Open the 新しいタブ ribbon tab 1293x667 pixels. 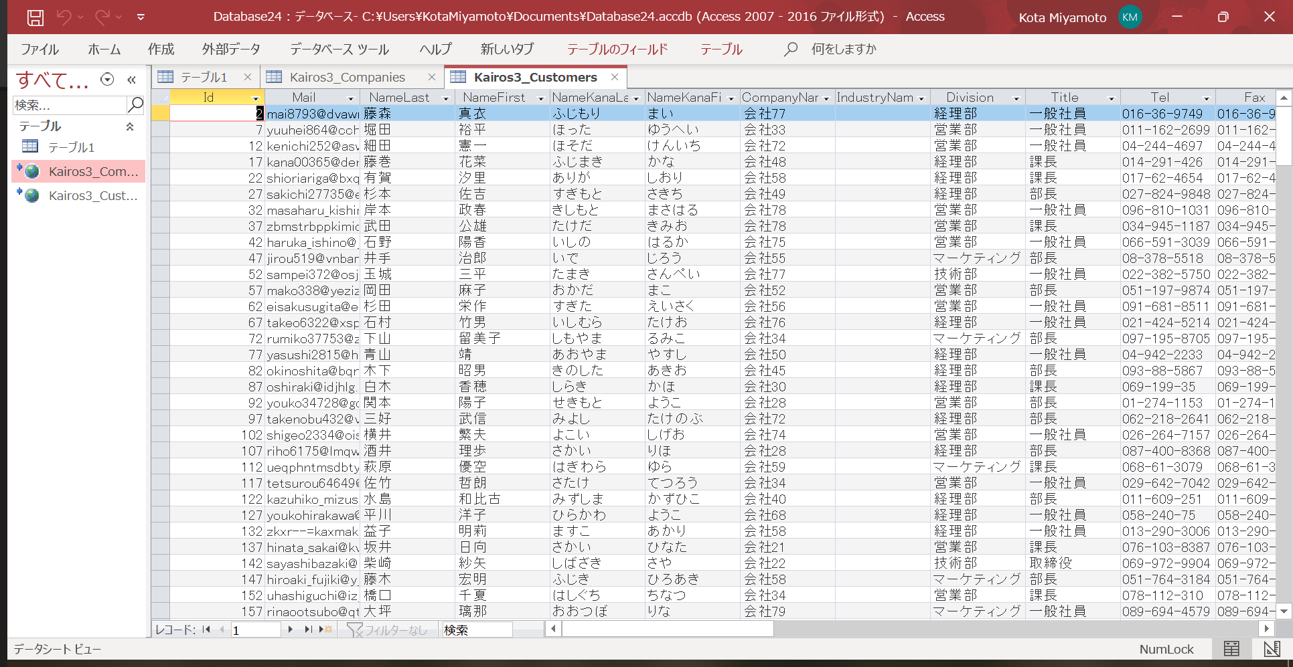(507, 50)
